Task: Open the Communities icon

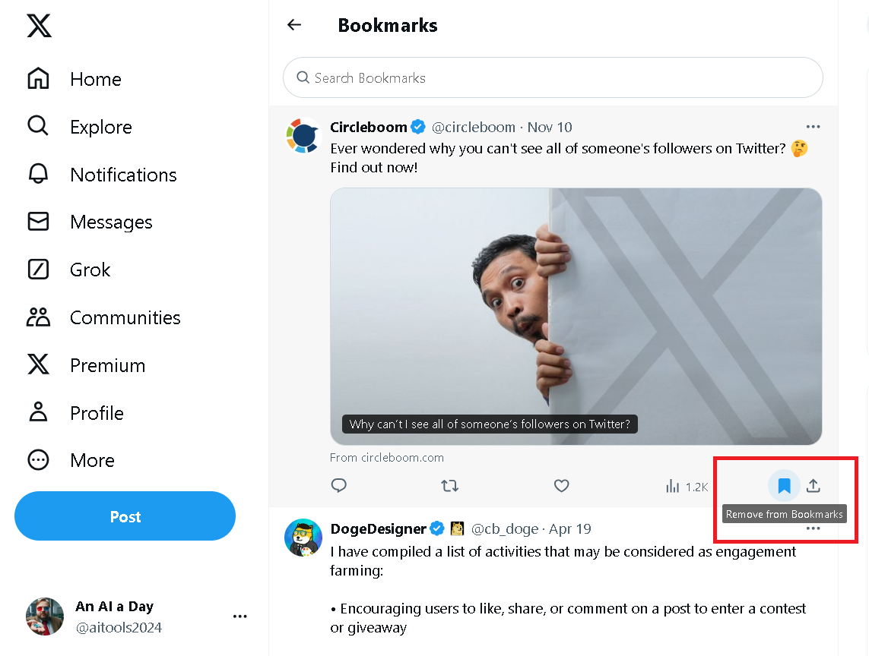Action: [x=39, y=317]
